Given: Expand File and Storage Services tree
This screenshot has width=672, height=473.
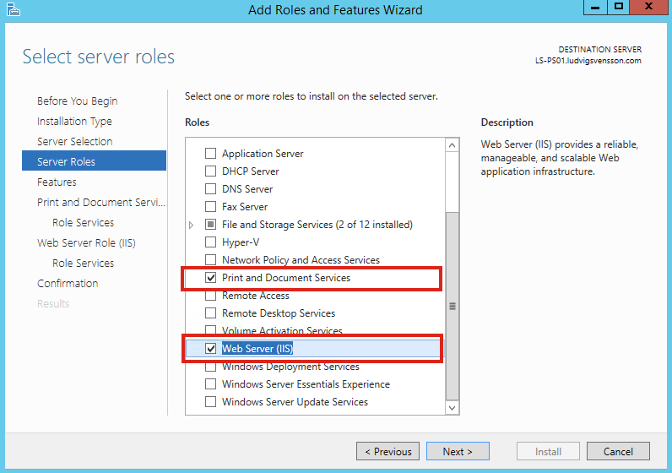Looking at the screenshot, I should 191,225.
